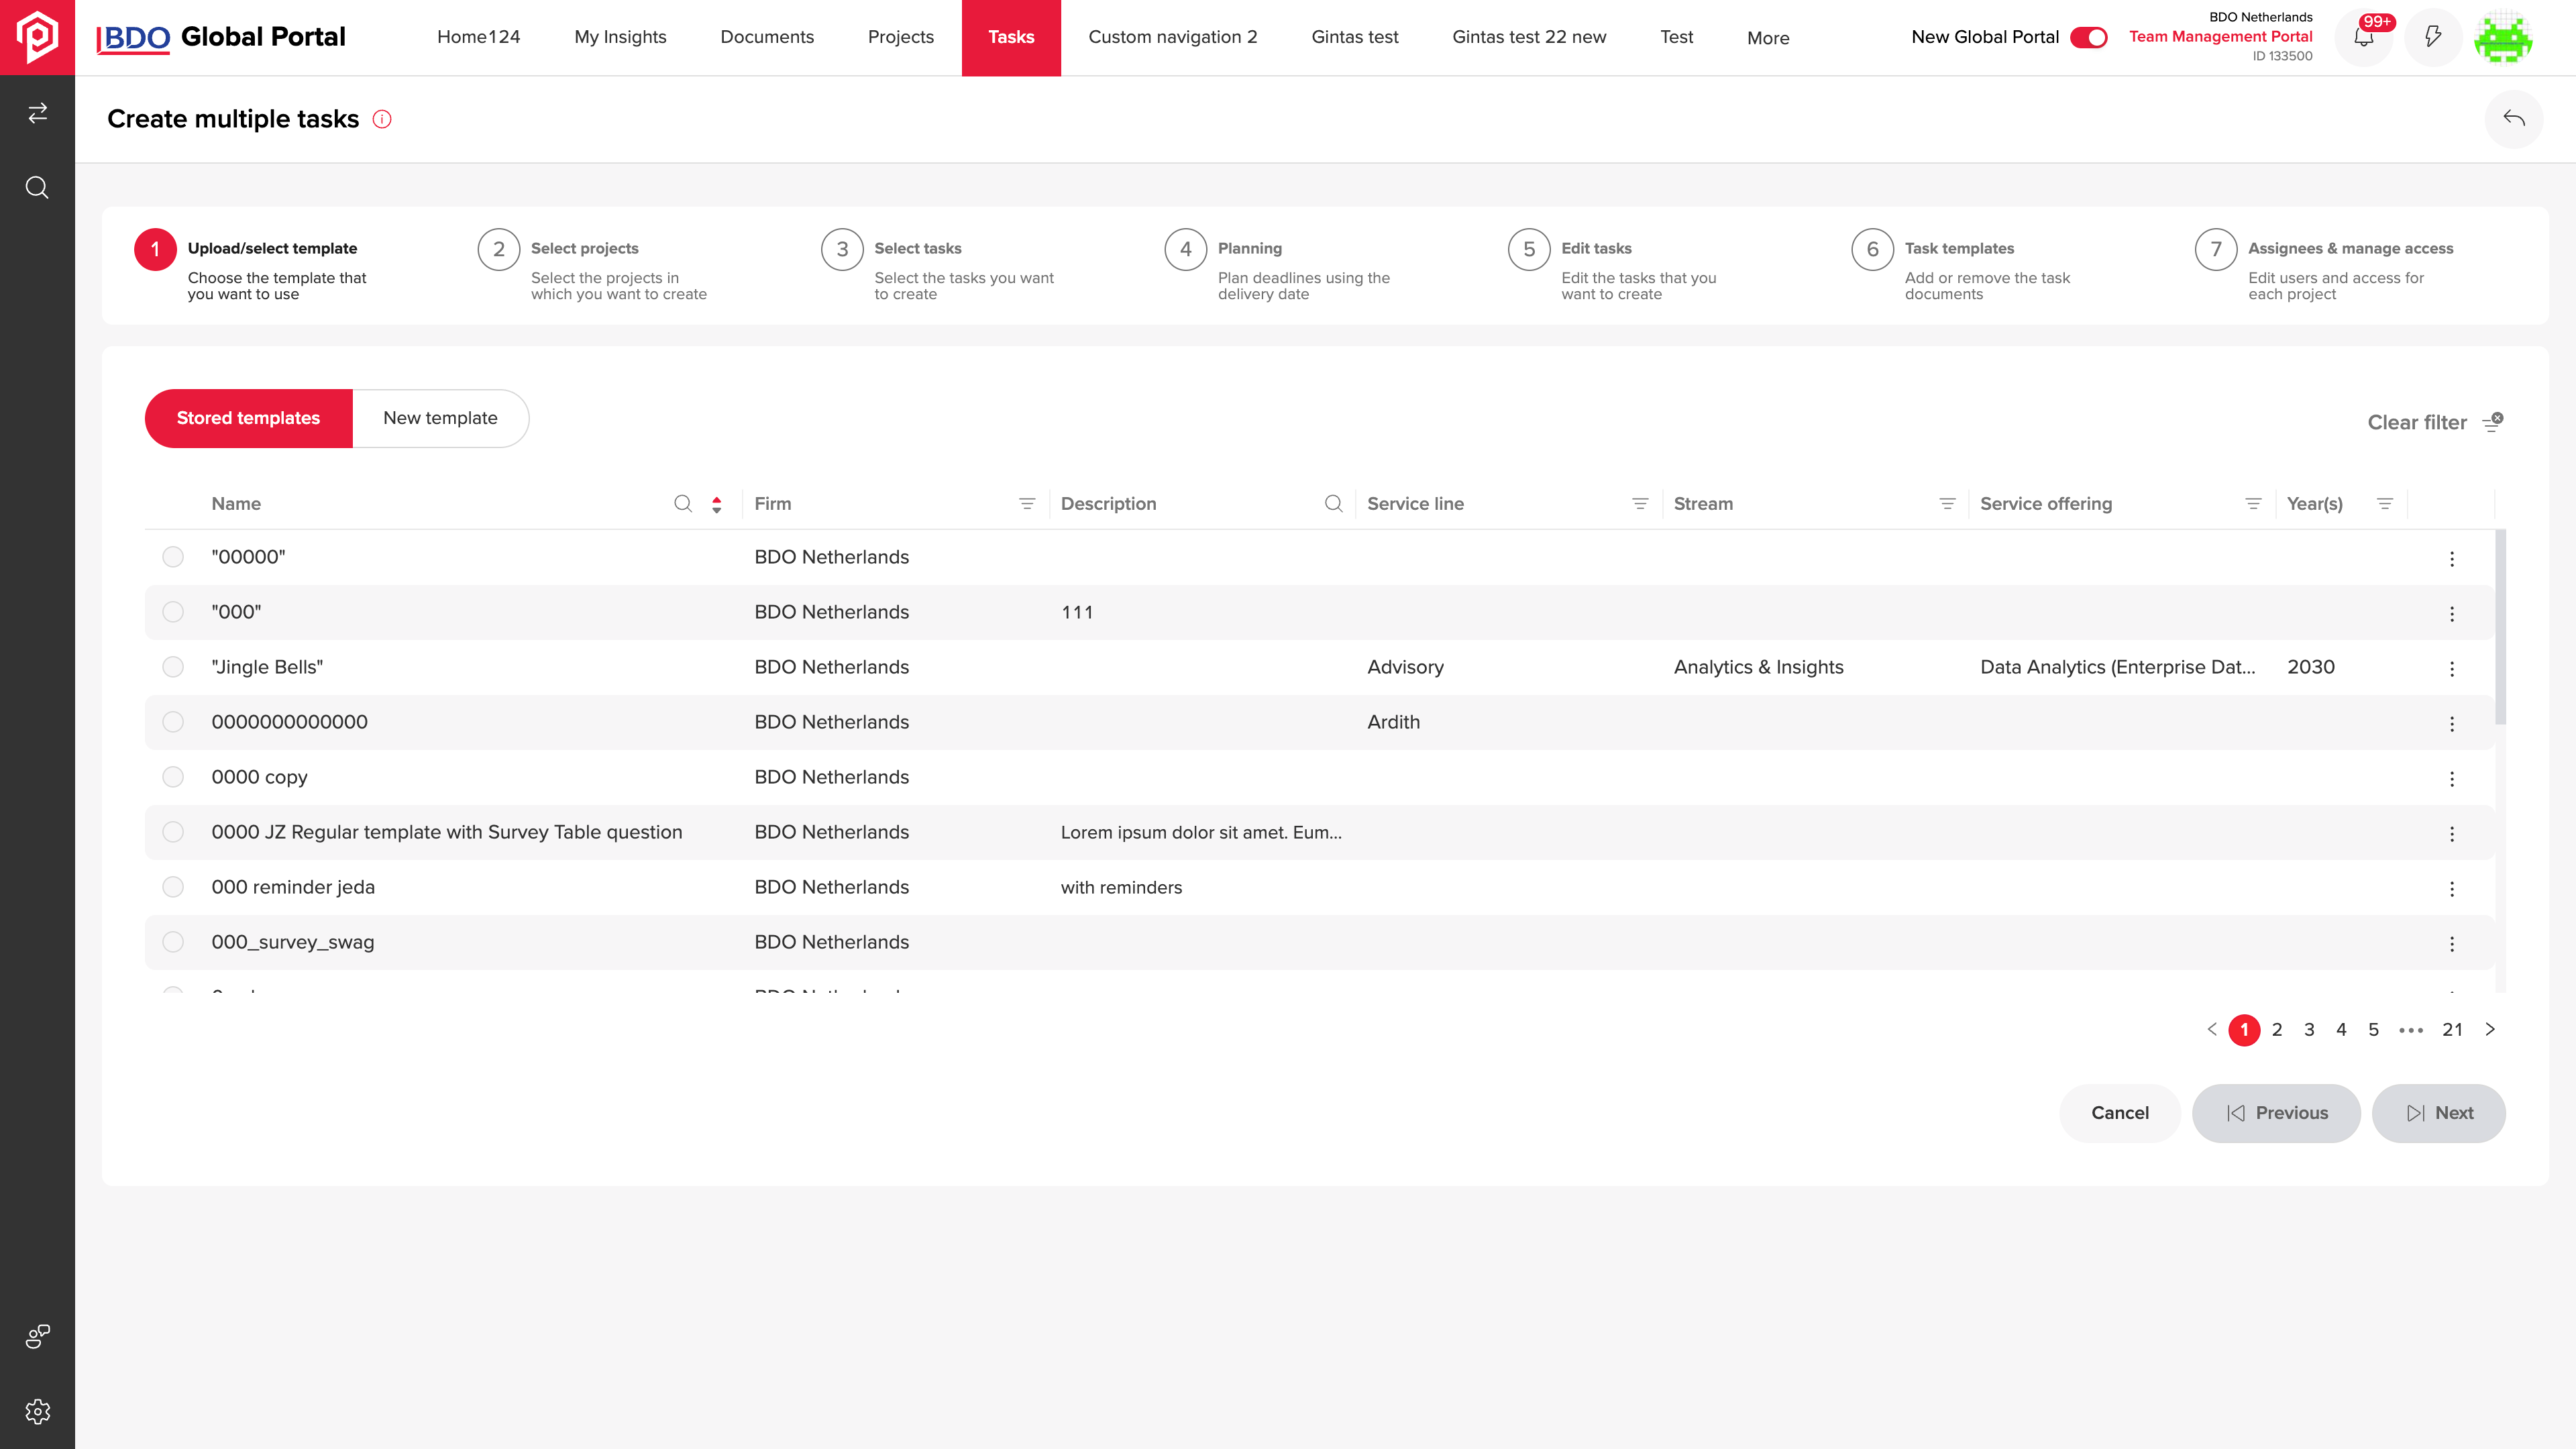Click the table vertical scrollbar
The width and height of the screenshot is (2576, 1449).
(x=2500, y=627)
